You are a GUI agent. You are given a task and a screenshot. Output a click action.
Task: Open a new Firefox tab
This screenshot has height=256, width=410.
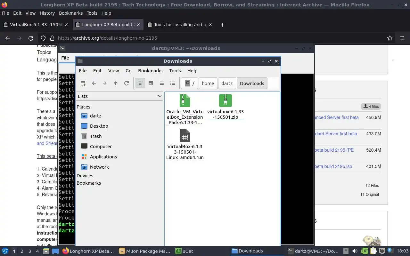222,25
